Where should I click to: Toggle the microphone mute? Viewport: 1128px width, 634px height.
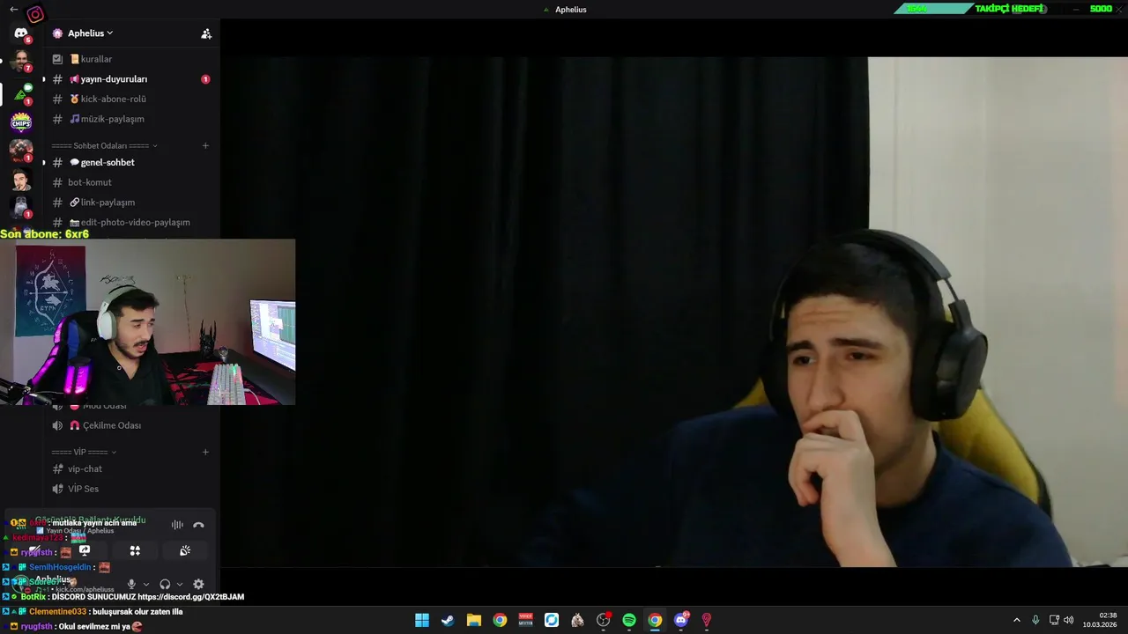pos(131,584)
